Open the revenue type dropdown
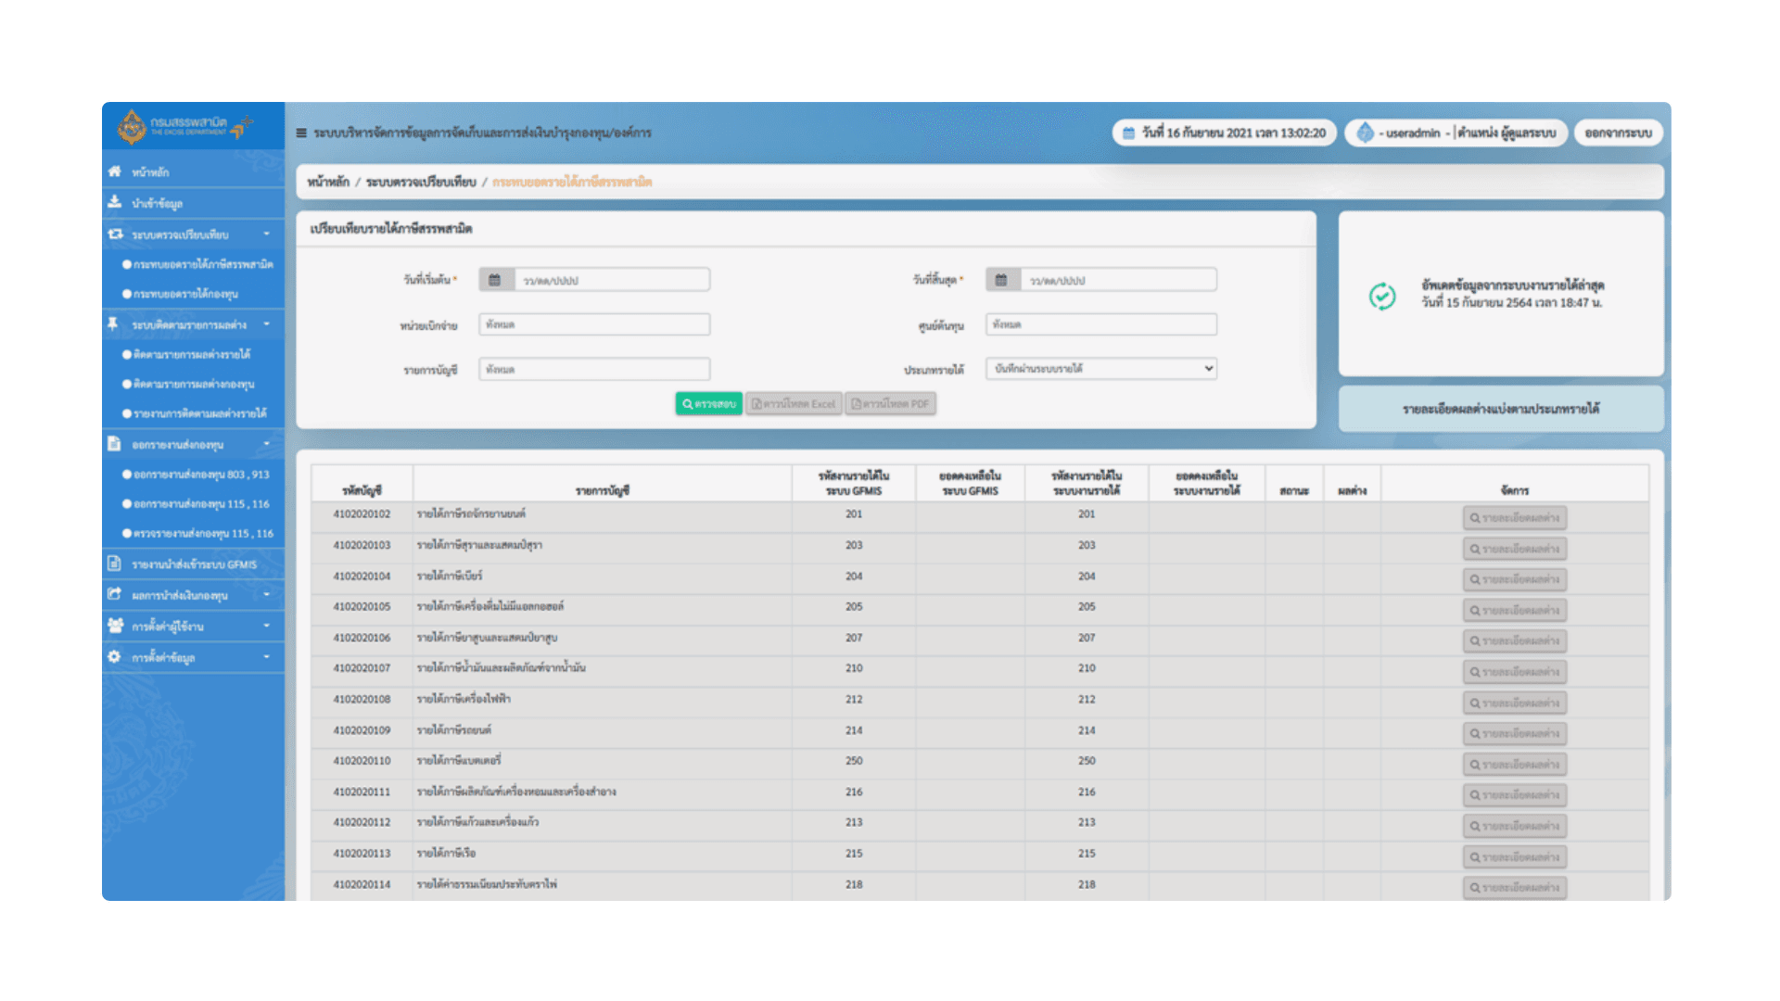 coord(1100,369)
